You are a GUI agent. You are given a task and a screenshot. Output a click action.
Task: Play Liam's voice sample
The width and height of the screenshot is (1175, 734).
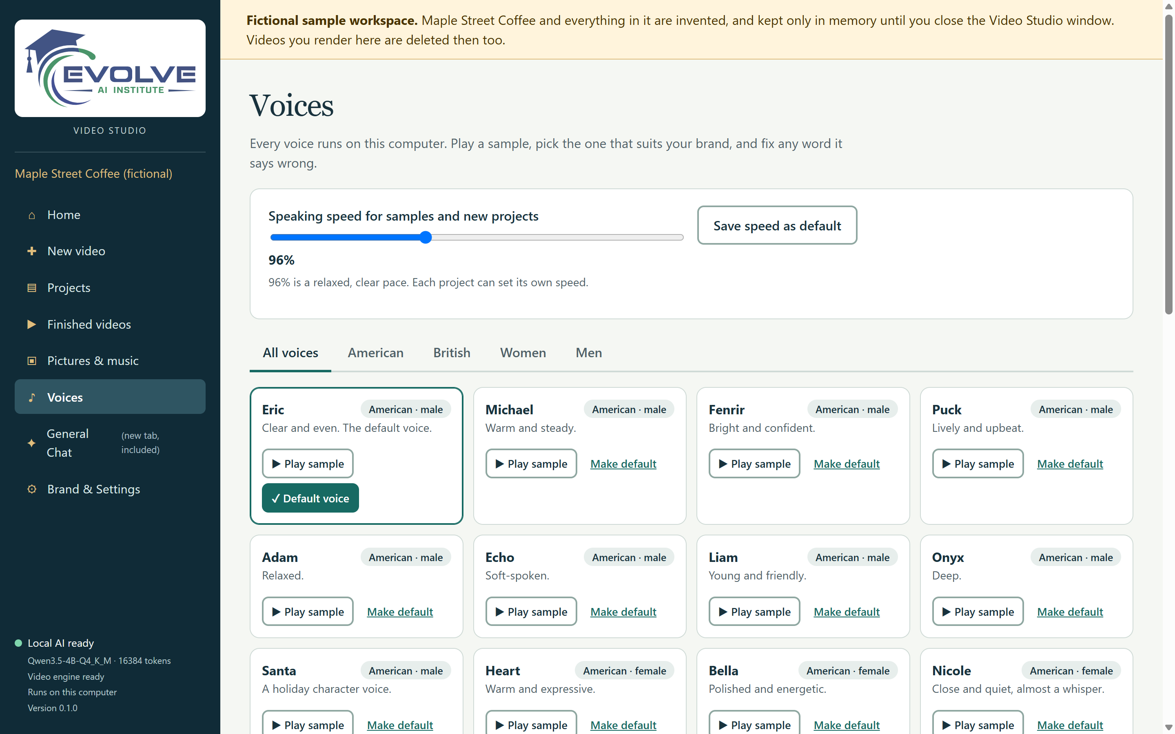click(754, 612)
